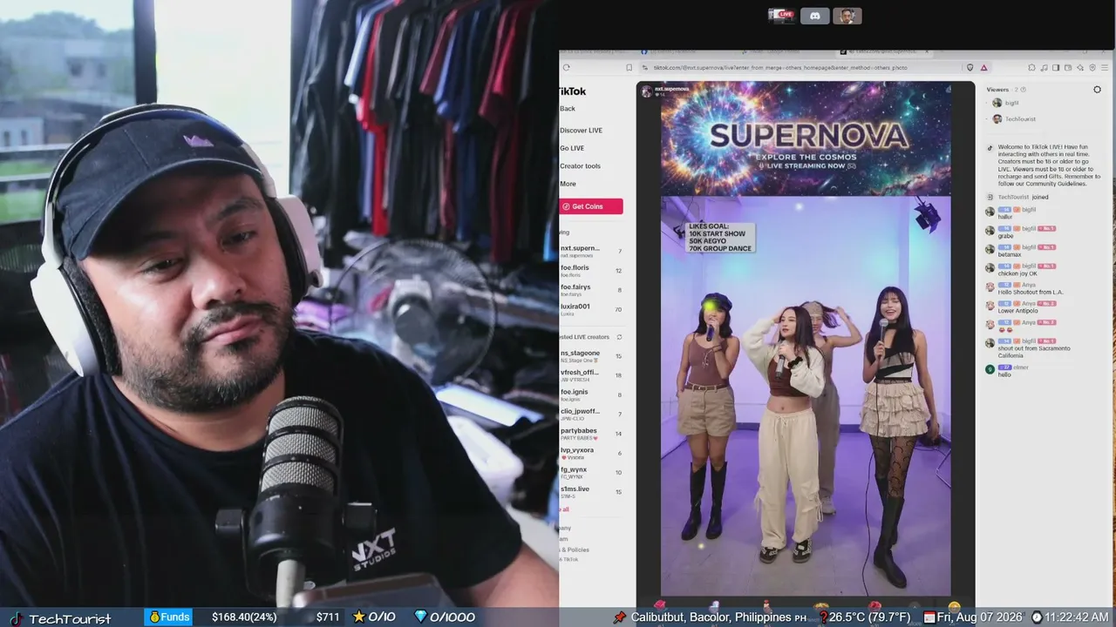Open Brave Rewards triangle icon
Image resolution: width=1116 pixels, height=627 pixels.
(983, 67)
